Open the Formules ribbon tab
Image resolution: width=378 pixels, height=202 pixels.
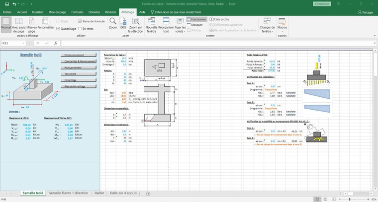coord(77,11)
